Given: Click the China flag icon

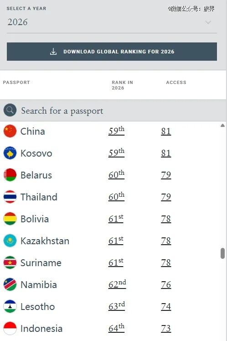Looking at the screenshot, I should (10, 131).
